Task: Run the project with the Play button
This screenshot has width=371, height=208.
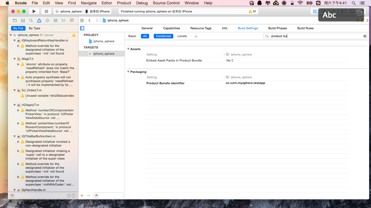Action: click(x=34, y=11)
